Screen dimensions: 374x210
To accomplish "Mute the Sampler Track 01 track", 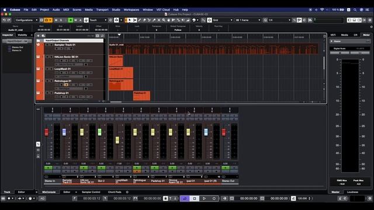I will point(47,45).
